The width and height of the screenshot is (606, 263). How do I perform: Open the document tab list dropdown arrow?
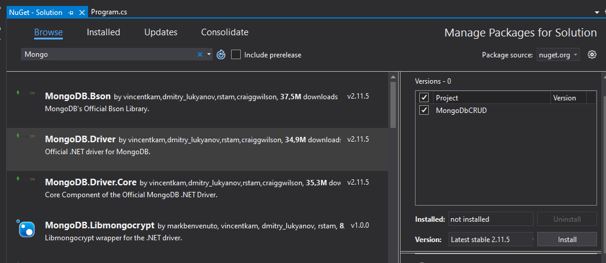coord(597,13)
